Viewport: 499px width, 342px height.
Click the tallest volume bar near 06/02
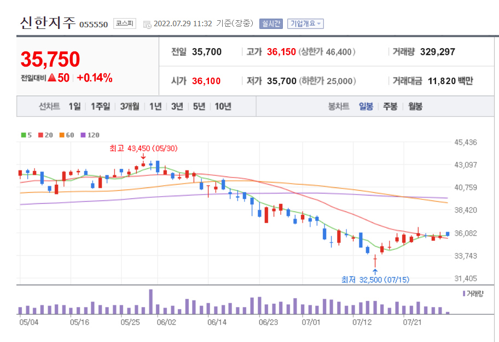point(150,302)
